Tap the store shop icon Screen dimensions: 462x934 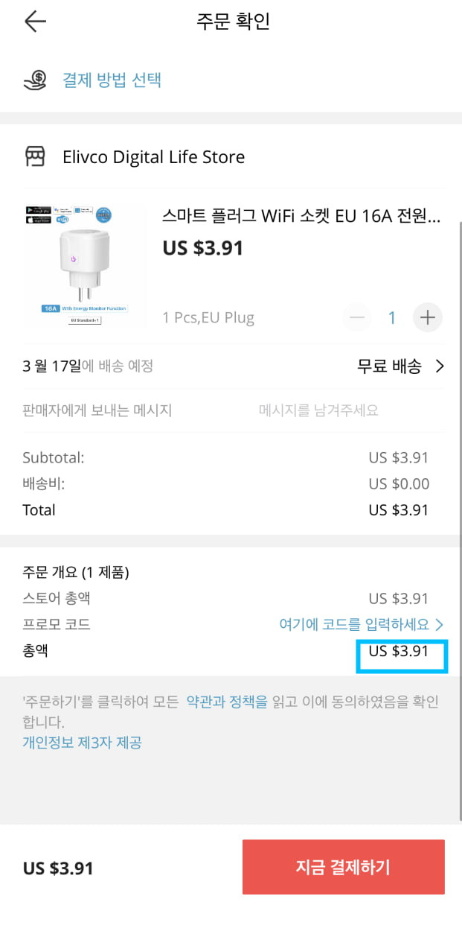(36, 157)
